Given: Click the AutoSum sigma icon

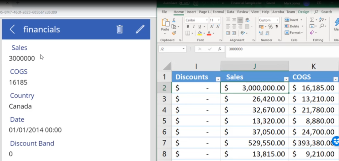Looking at the screenshot, I should pyautogui.click(x=312, y=20).
